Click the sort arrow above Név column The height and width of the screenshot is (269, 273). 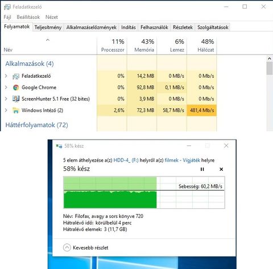click(x=48, y=40)
